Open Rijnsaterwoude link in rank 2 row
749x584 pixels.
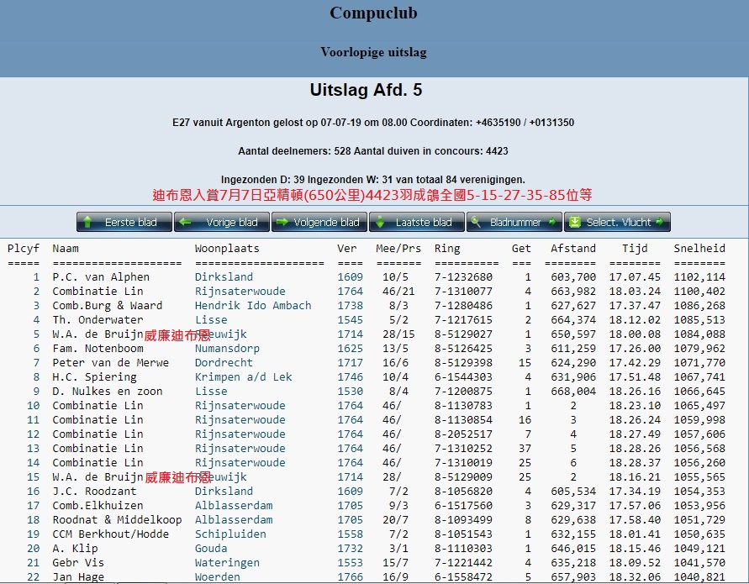point(240,292)
